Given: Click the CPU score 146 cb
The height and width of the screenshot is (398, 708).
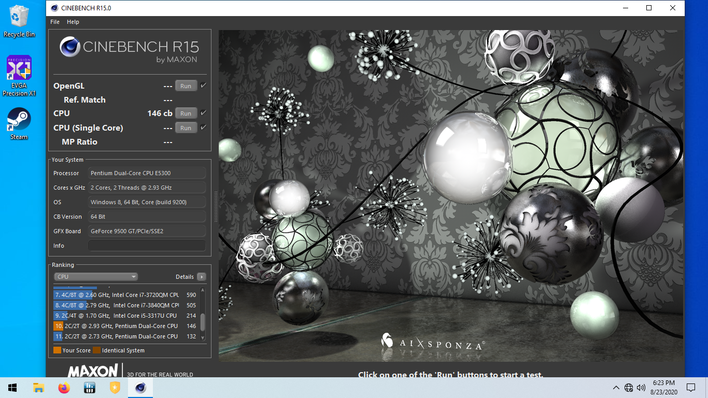Looking at the screenshot, I should [160, 113].
